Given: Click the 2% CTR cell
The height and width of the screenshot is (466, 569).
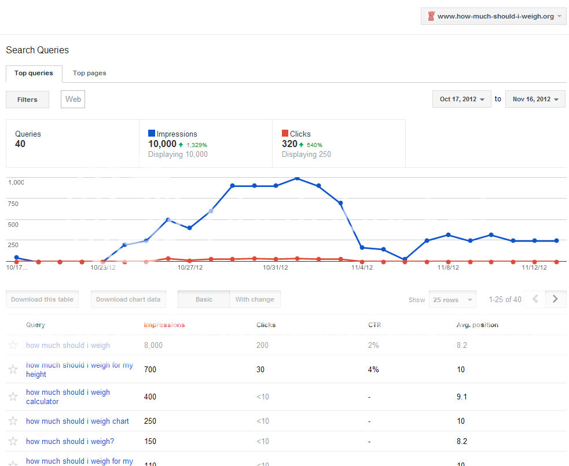Looking at the screenshot, I should (x=373, y=345).
